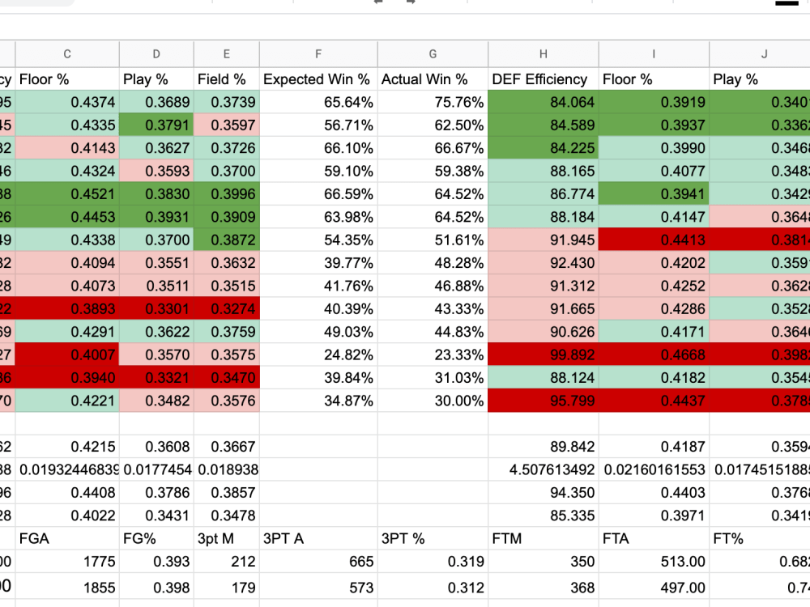The width and height of the screenshot is (810, 607).
Task: Select the summary cell 89.842
Action: pyautogui.click(x=544, y=447)
